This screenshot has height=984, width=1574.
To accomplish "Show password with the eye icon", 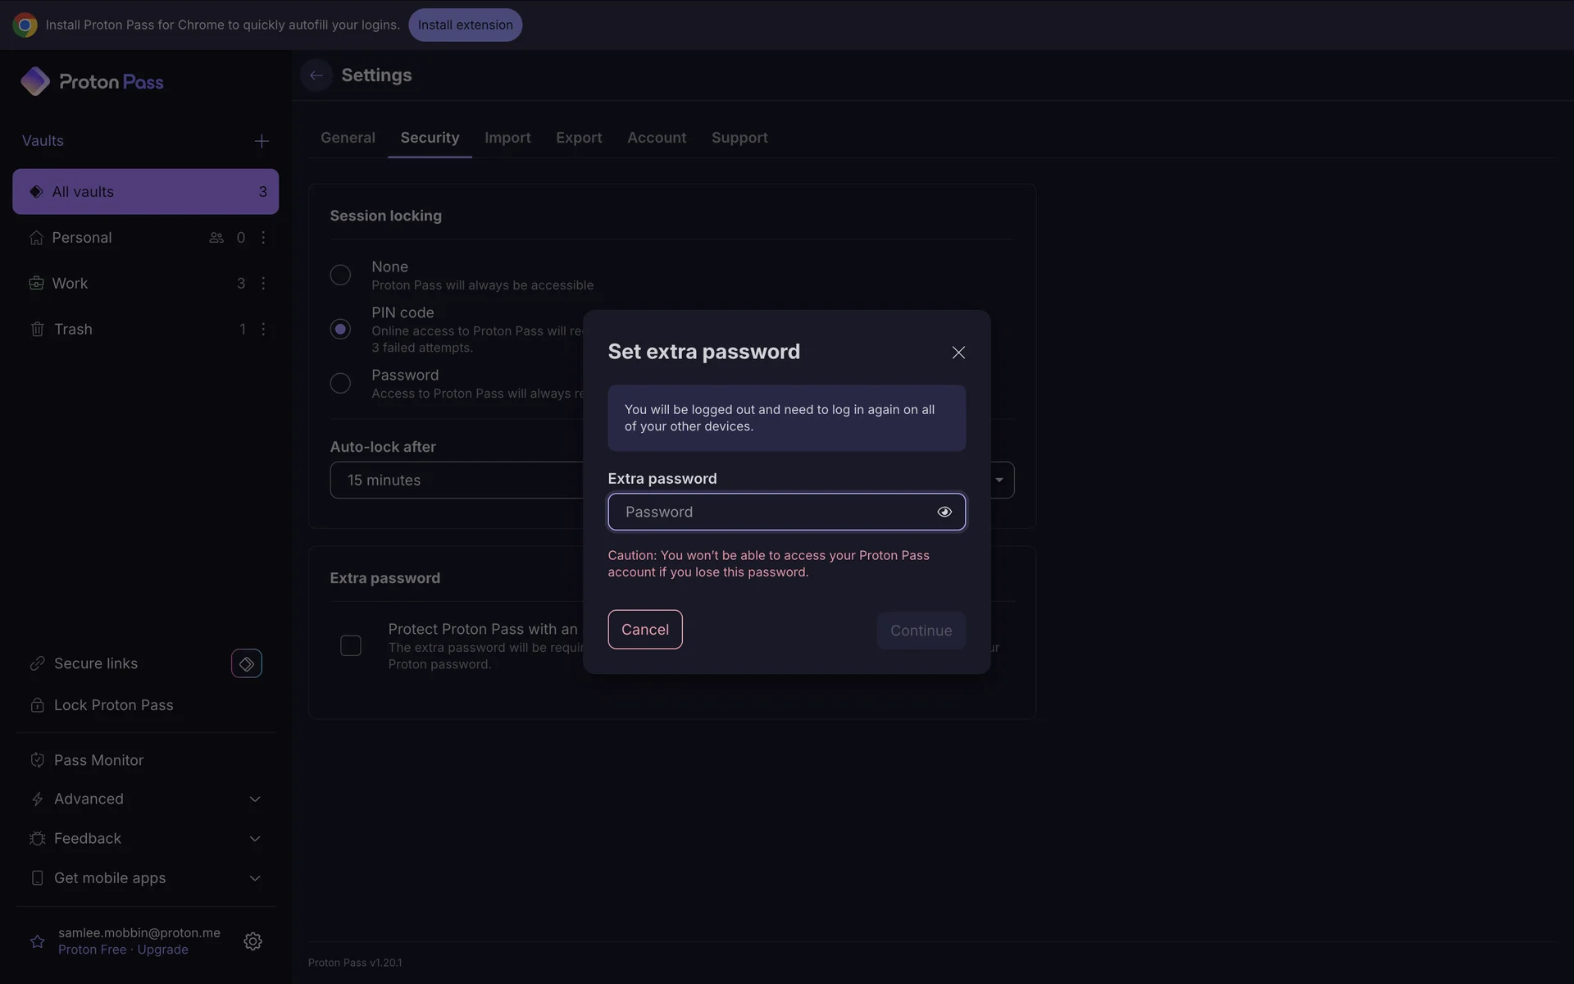I will 944,512.
